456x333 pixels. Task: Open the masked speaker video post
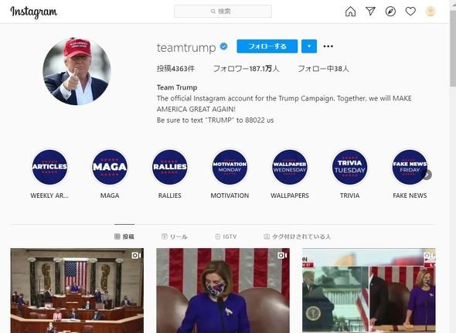[223, 291]
